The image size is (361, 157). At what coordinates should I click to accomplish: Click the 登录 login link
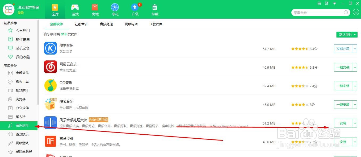pos(21,13)
